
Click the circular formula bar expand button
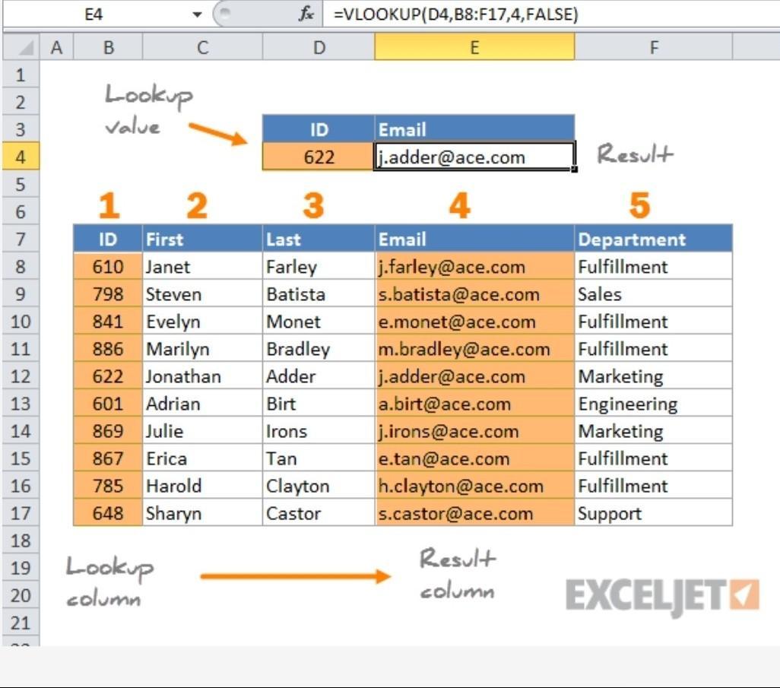(x=225, y=14)
